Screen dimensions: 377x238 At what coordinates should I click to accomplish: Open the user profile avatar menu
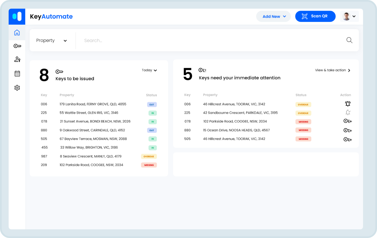tap(349, 16)
